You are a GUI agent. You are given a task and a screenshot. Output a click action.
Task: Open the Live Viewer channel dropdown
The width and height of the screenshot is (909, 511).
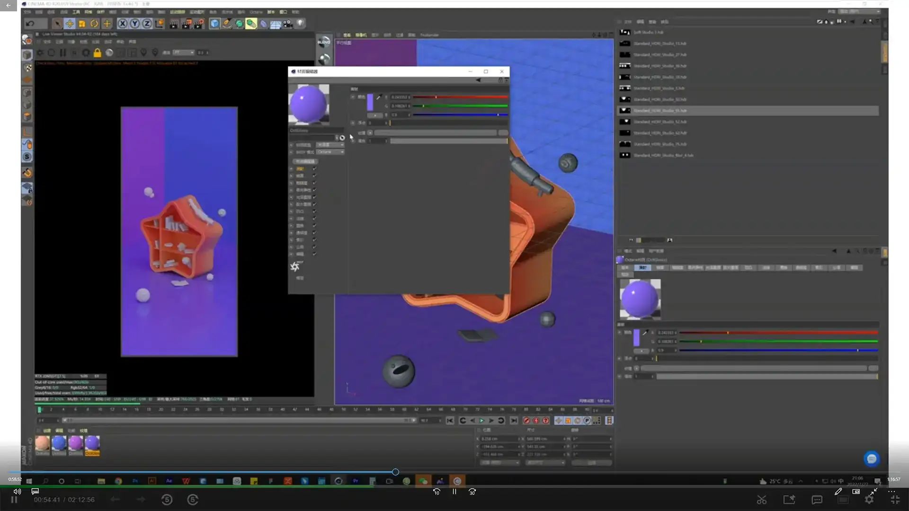click(x=183, y=53)
